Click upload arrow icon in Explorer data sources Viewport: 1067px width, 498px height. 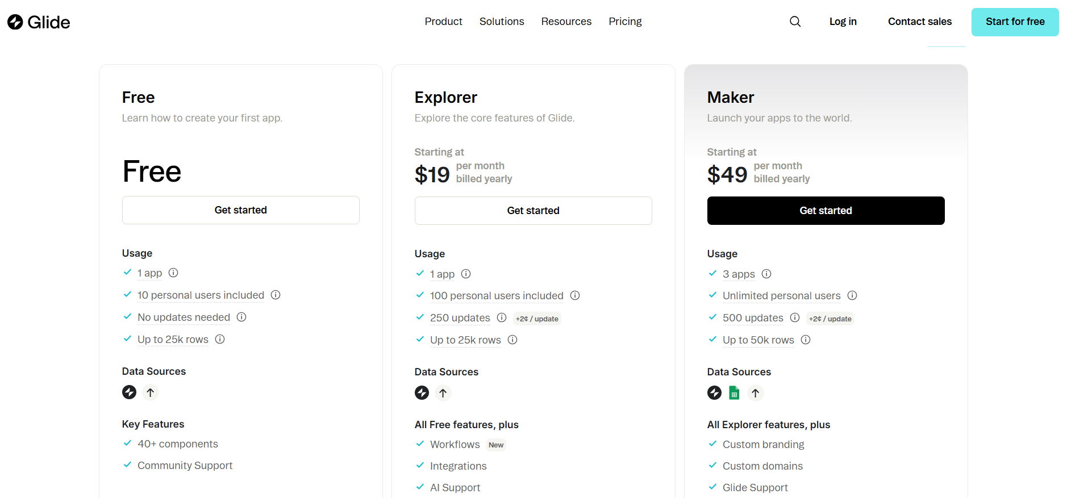443,393
